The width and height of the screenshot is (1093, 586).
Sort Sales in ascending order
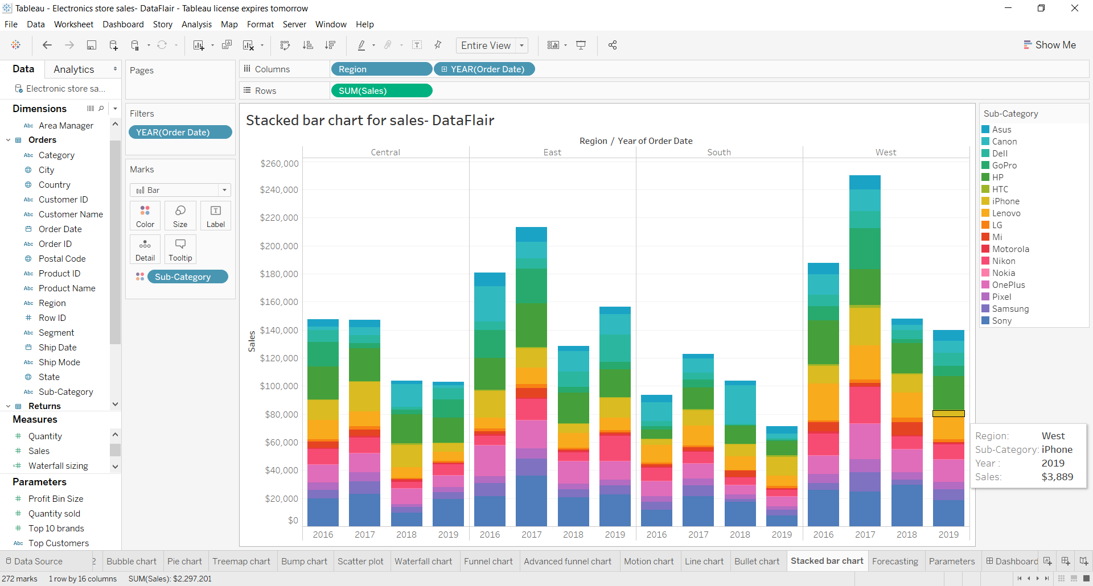point(308,45)
